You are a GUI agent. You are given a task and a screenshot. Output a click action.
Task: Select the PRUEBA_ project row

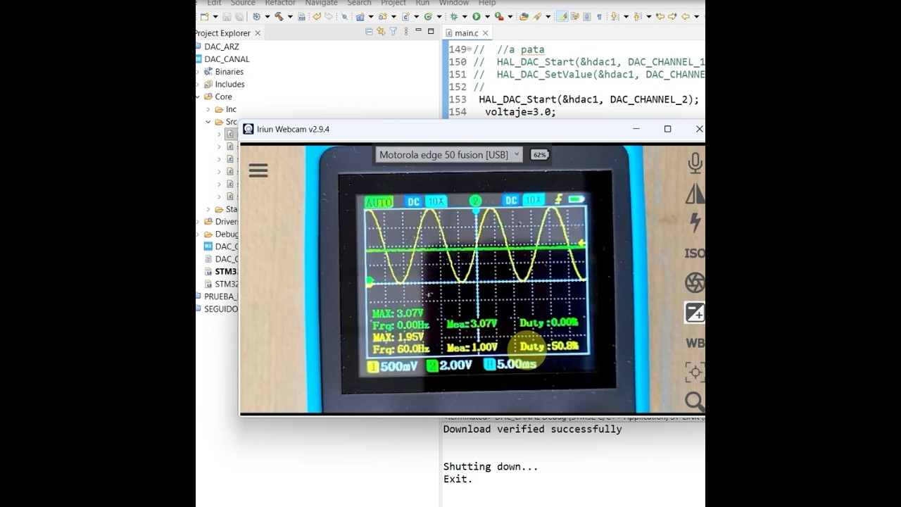coord(221,296)
